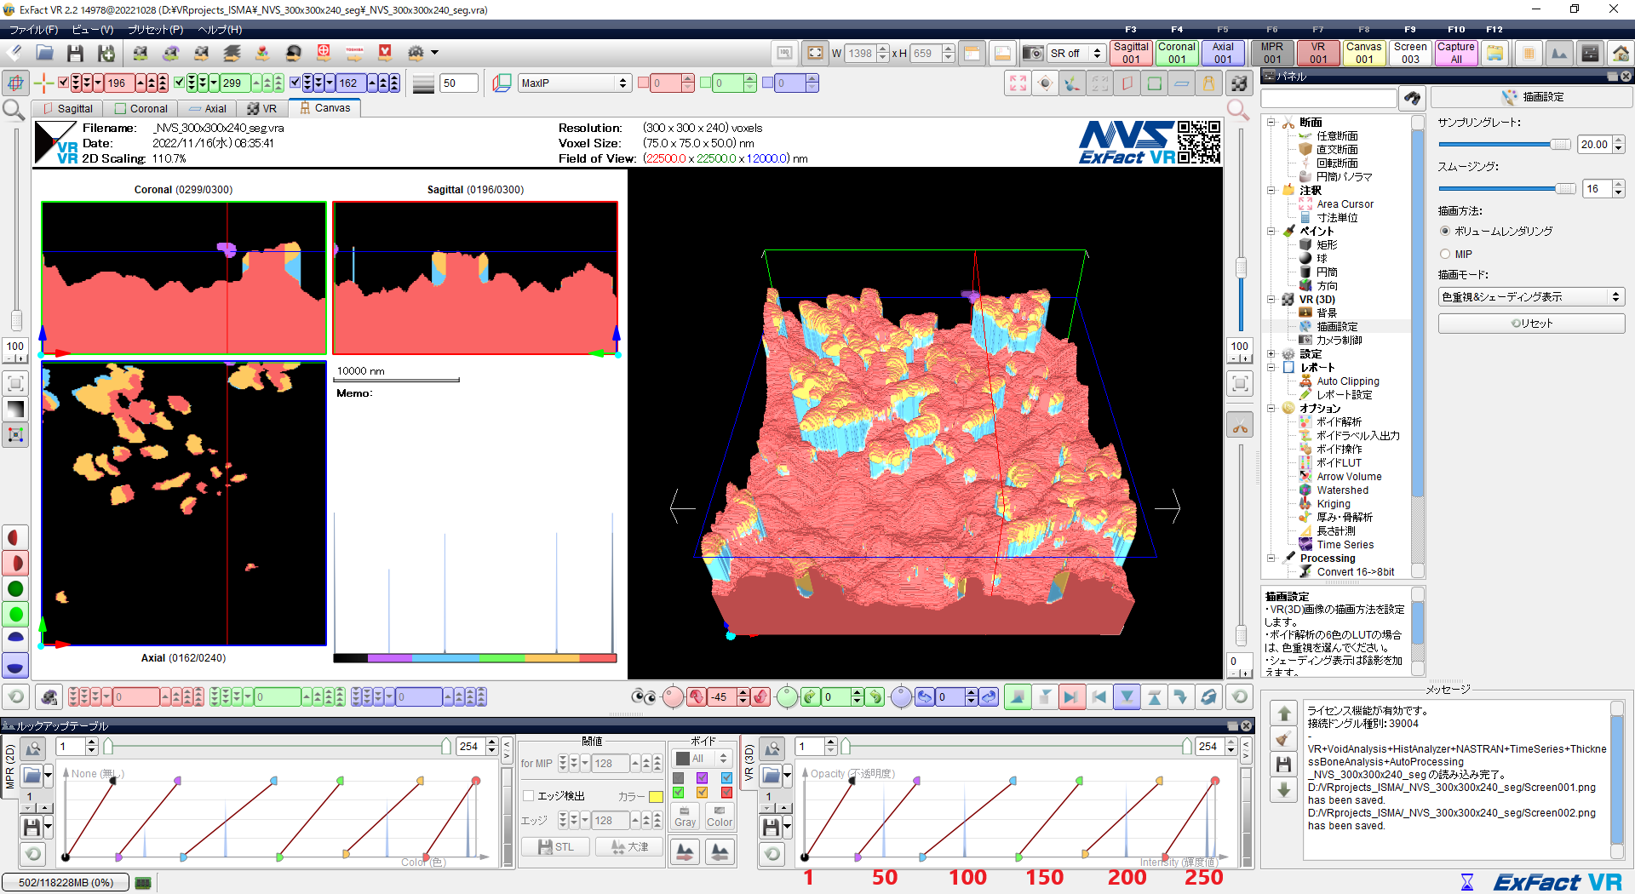Collapse the VR (3D) tree node
The height and width of the screenshot is (894, 1635).
click(1271, 300)
